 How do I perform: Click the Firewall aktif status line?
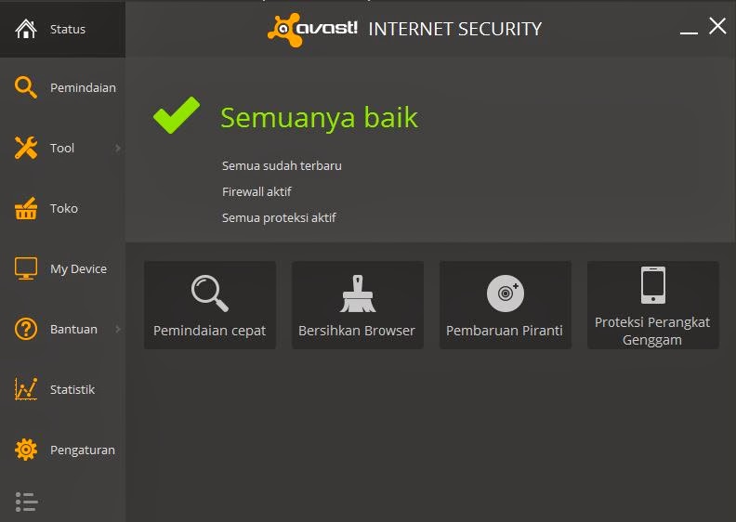(x=256, y=191)
